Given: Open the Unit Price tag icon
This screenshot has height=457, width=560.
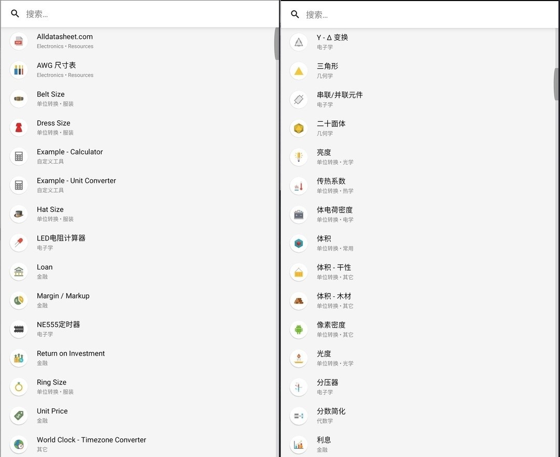Looking at the screenshot, I should click(19, 415).
